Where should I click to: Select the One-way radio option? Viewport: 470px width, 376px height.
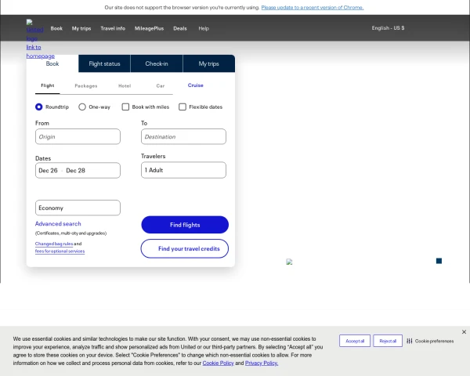(x=82, y=107)
